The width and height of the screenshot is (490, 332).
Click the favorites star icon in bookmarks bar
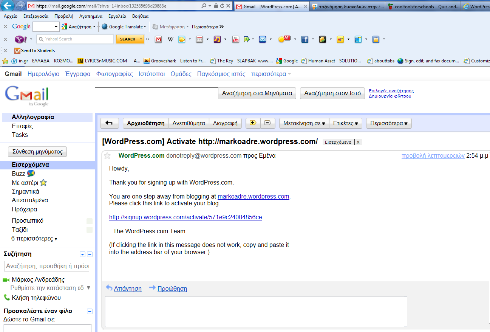click(x=5, y=61)
